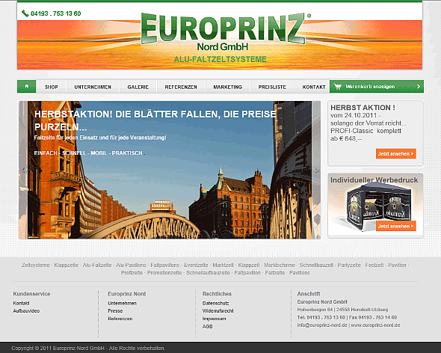
Task: Click the Festzelt keyword
Action: pyautogui.click(x=374, y=265)
